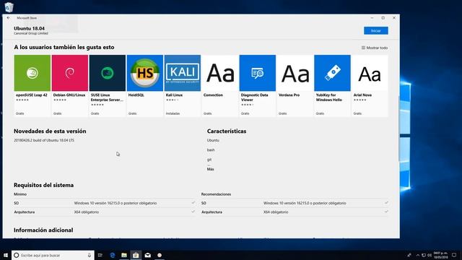Open the Debian GNU/Linux app tile
The height and width of the screenshot is (260, 462).
(70, 85)
